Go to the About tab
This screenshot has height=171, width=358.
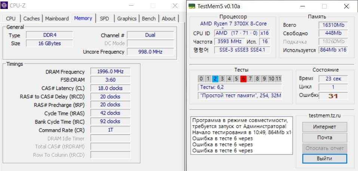tap(168, 19)
